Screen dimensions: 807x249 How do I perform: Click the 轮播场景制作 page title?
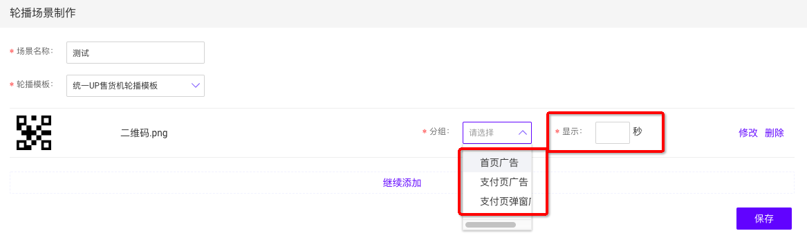[x=43, y=13]
